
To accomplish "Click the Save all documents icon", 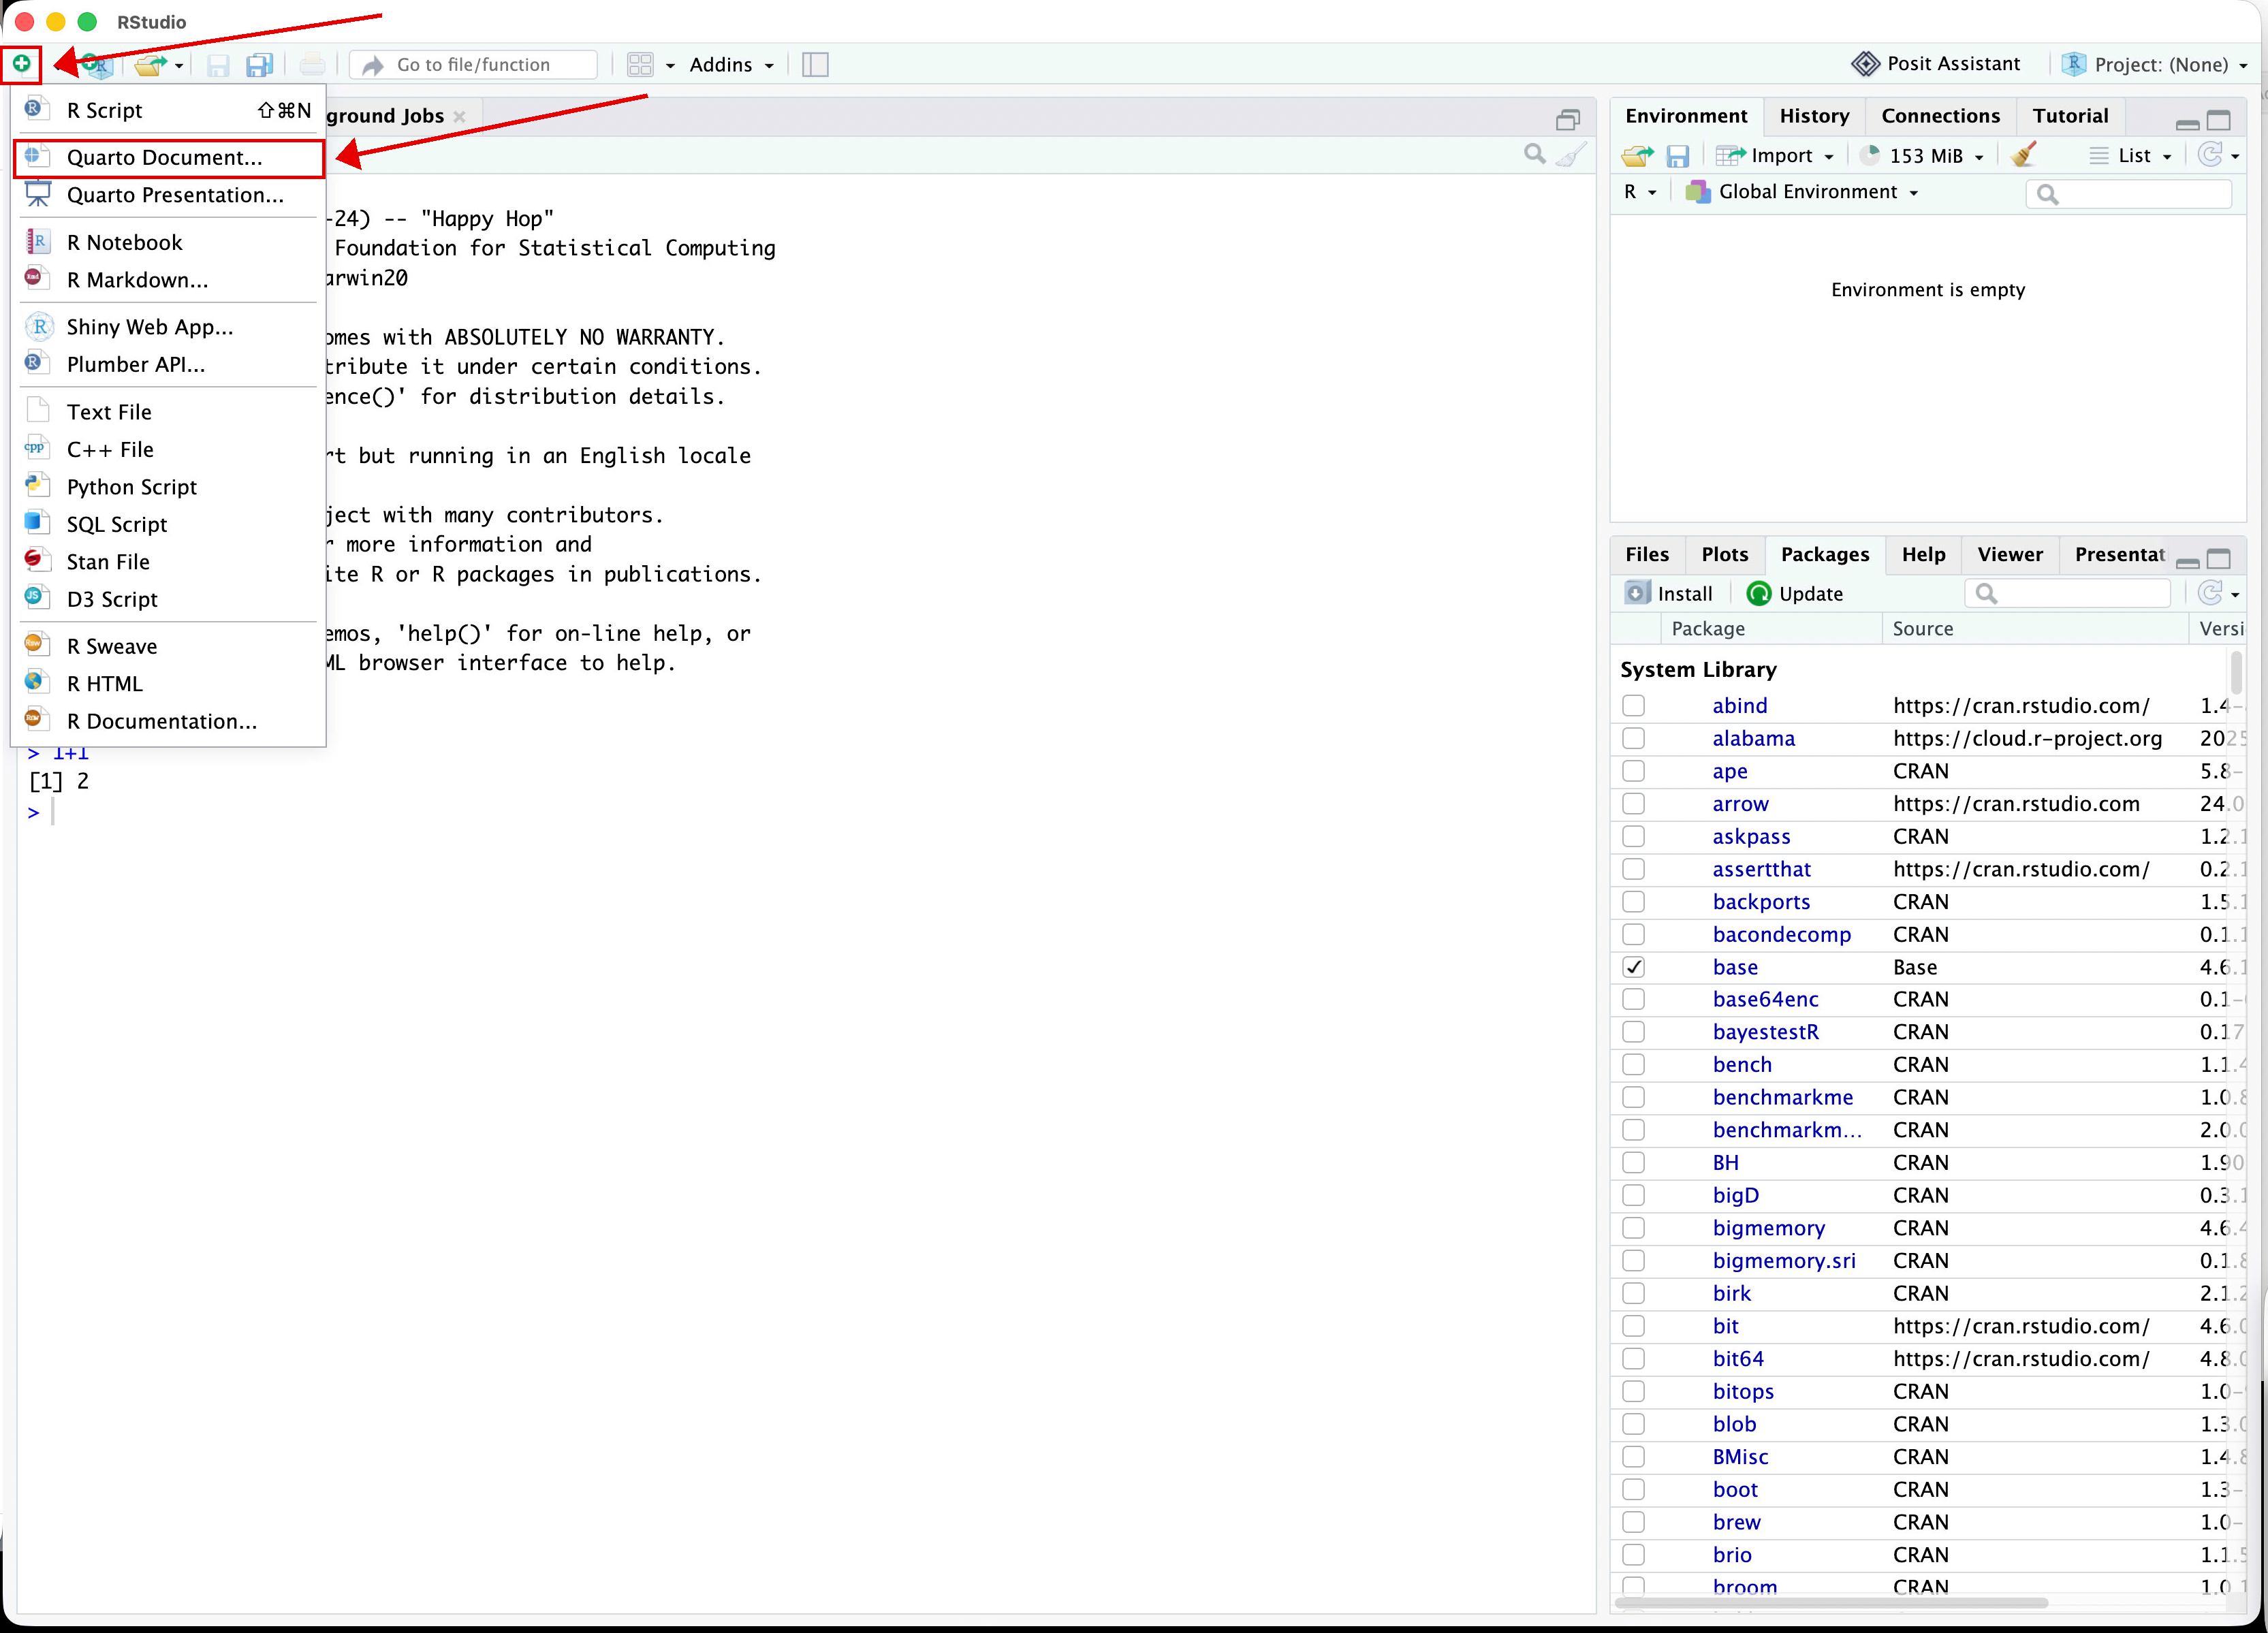I will click(x=260, y=65).
